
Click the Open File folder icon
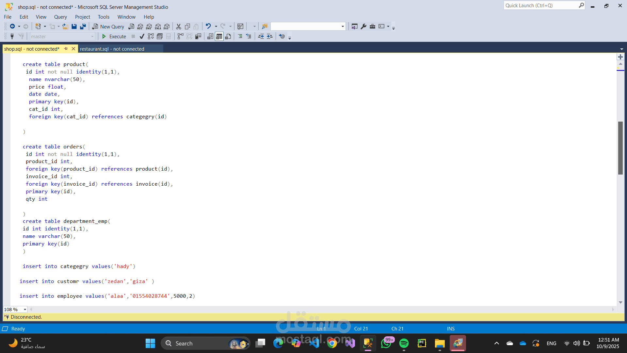[65, 26]
